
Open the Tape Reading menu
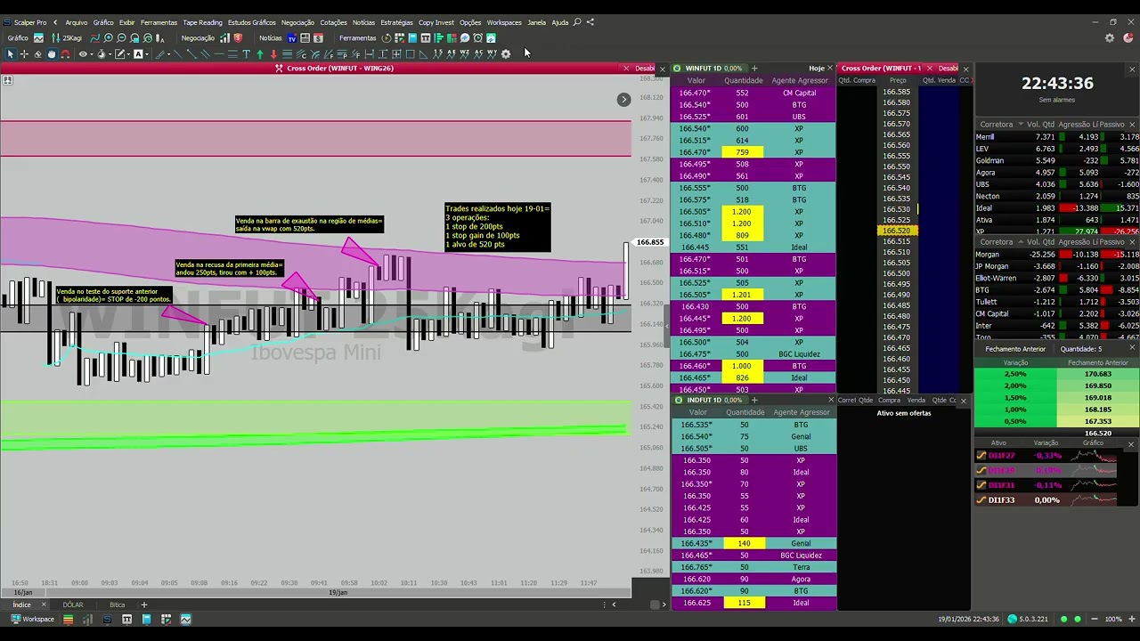click(x=202, y=22)
